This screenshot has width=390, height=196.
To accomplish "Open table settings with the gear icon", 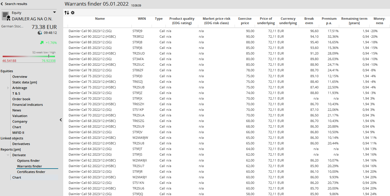I will 73,13.
